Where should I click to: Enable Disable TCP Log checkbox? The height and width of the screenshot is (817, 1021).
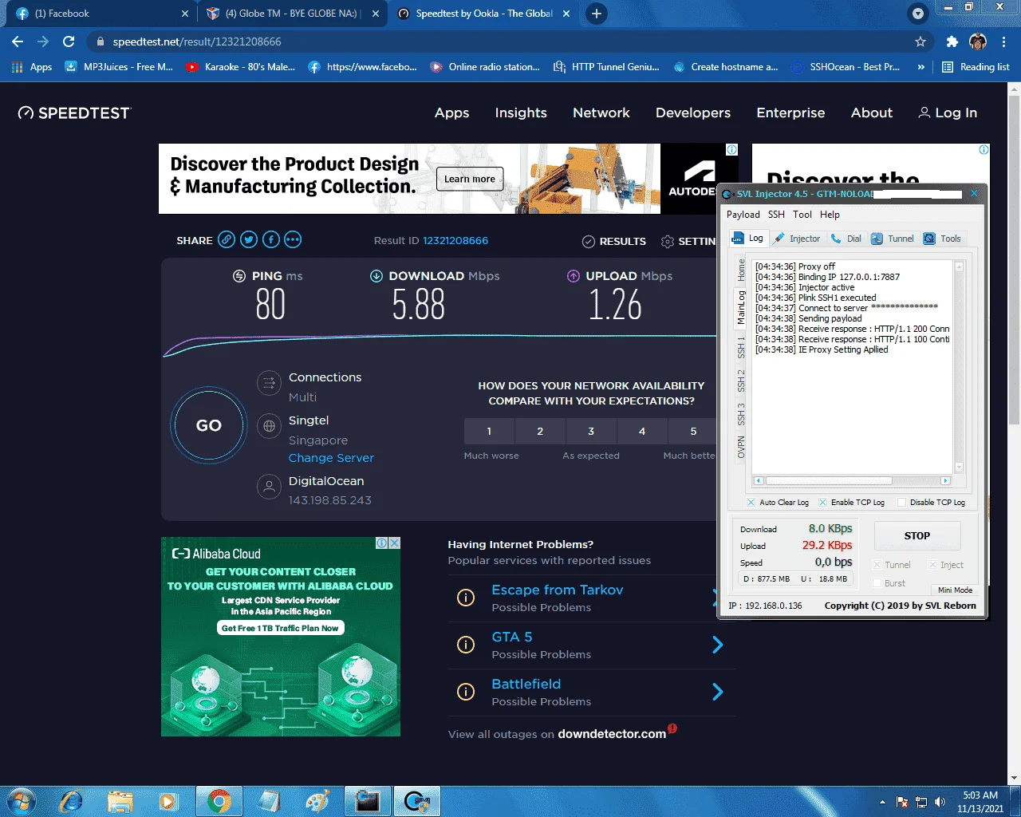(x=901, y=503)
